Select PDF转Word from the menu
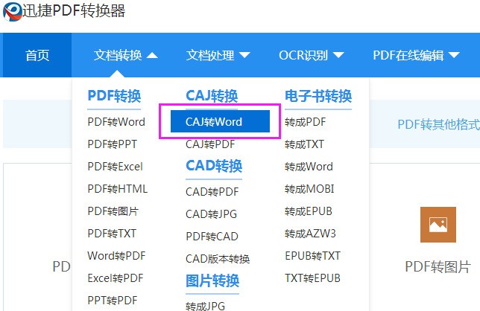 tap(116, 122)
